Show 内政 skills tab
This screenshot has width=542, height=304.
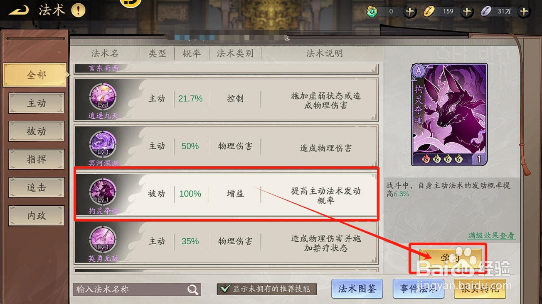pos(37,216)
